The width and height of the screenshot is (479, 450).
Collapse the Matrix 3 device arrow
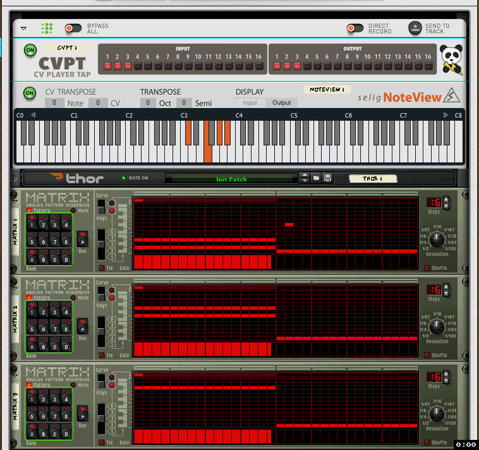(15, 377)
